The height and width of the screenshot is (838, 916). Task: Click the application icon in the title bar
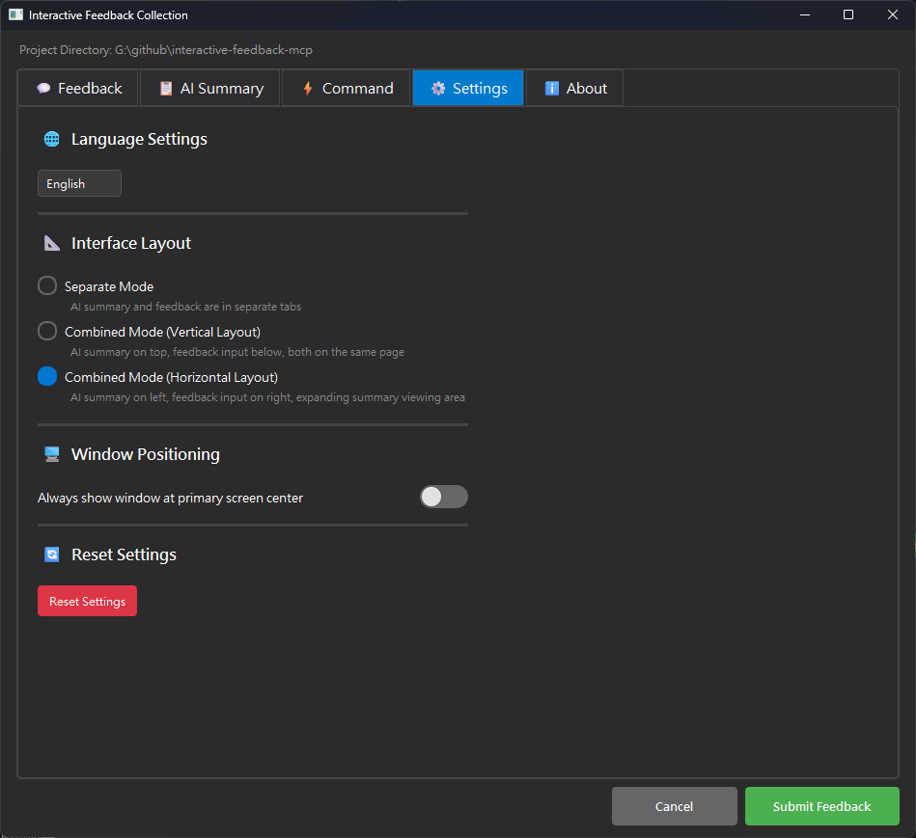coord(14,14)
